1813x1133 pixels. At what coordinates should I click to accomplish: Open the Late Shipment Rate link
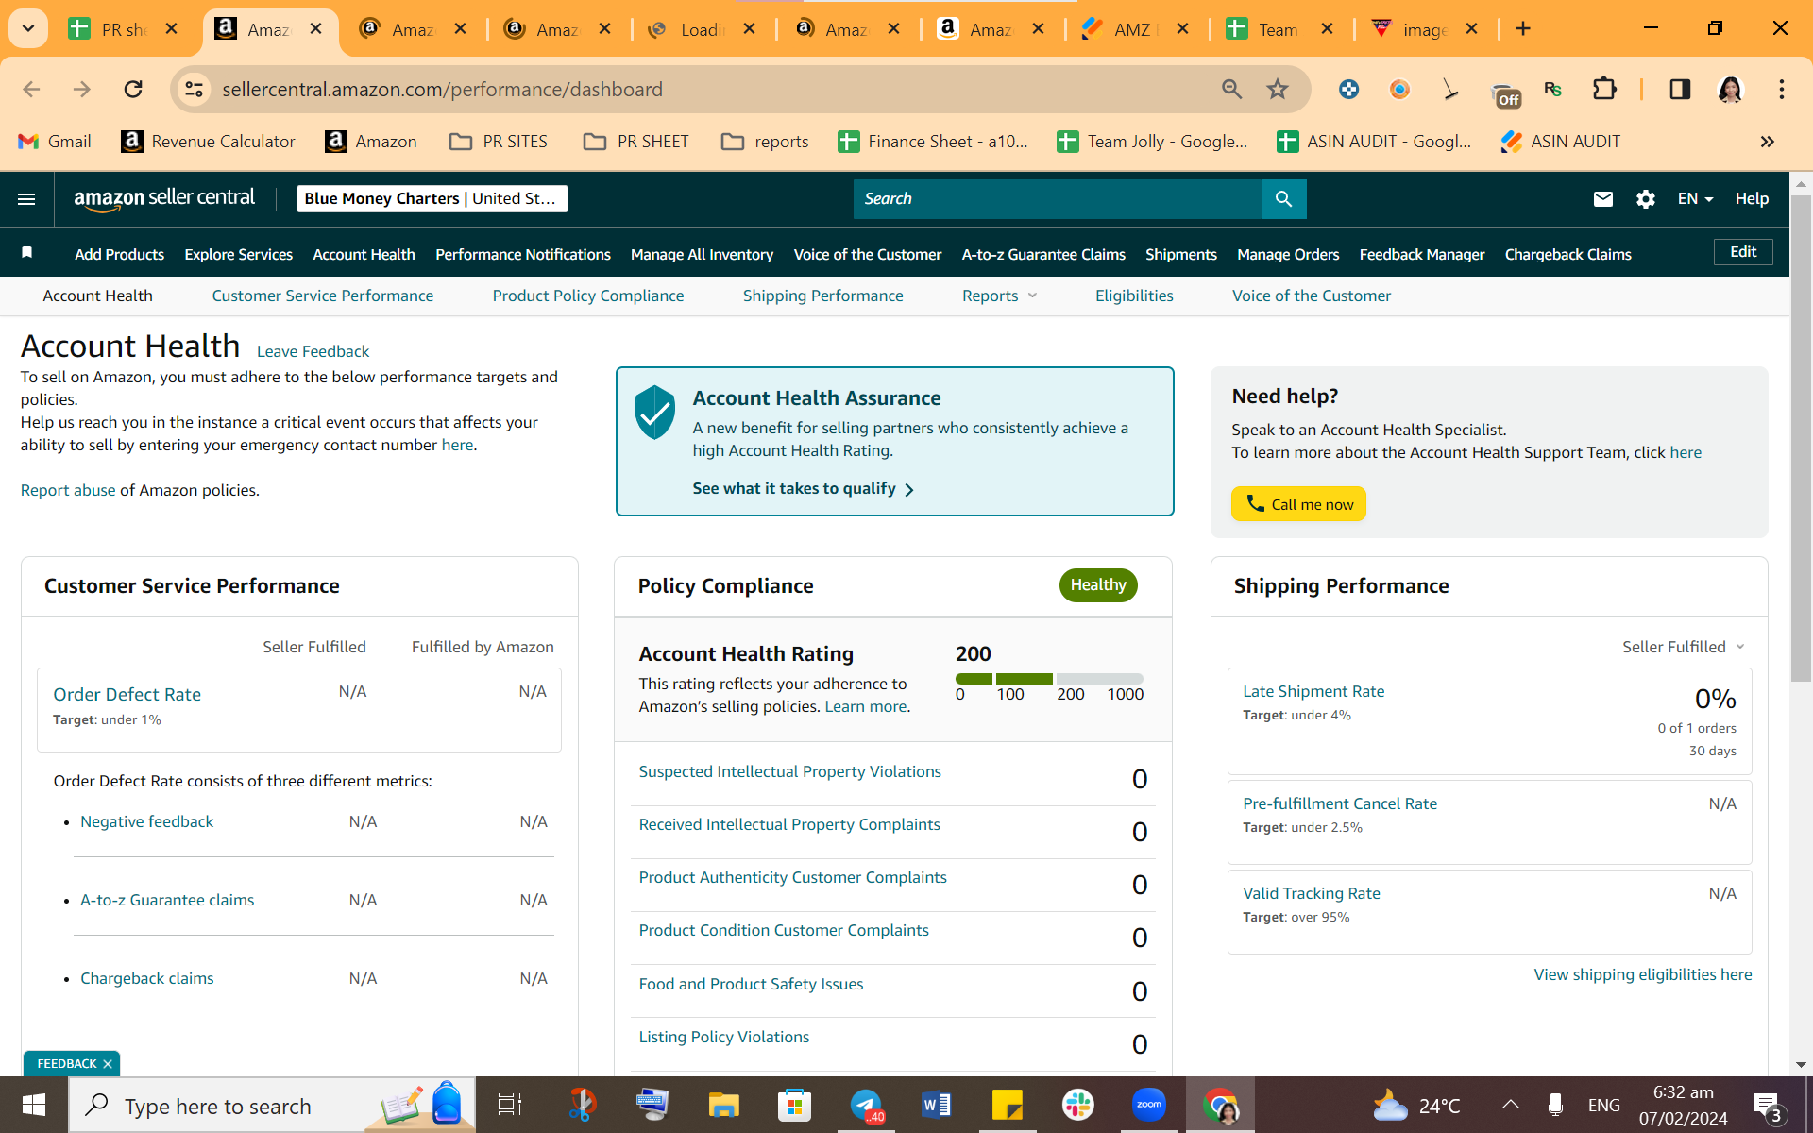point(1313,691)
